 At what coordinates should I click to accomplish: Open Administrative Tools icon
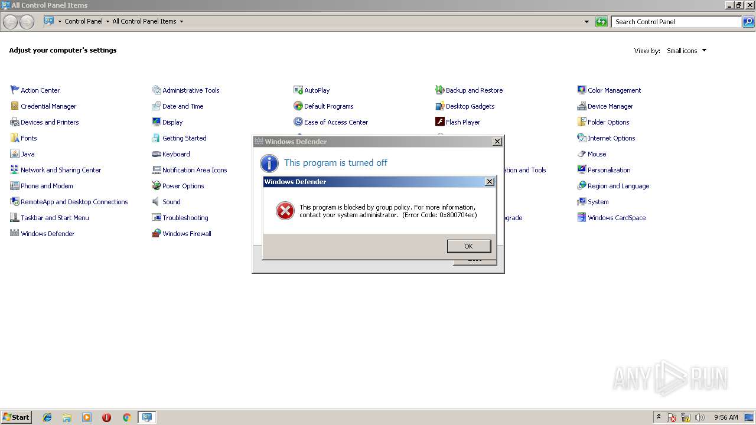tap(157, 90)
